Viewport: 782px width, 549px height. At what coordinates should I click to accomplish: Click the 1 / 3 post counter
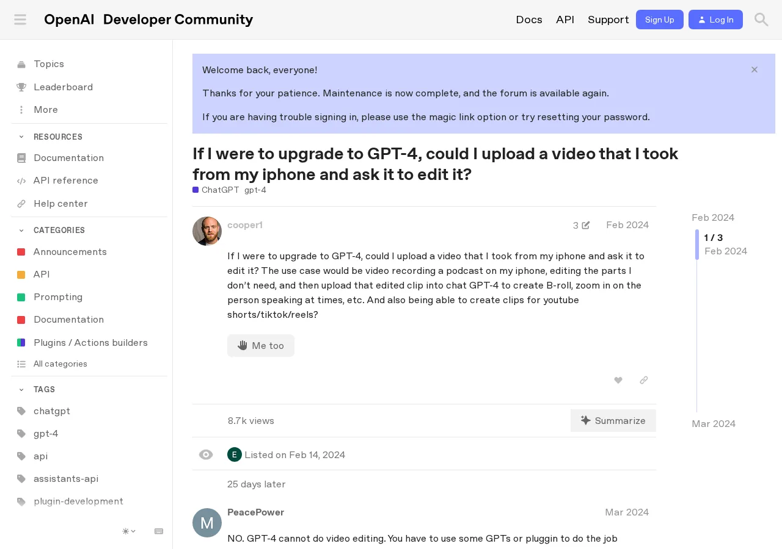coord(714,238)
